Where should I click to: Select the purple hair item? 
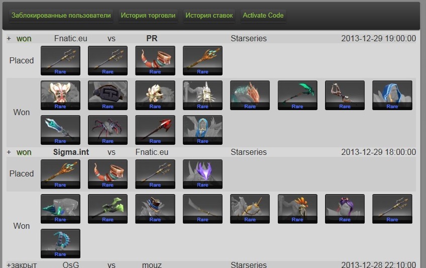[x=345, y=209]
